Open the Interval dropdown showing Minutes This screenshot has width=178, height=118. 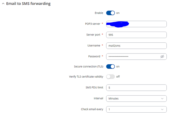point(136,98)
